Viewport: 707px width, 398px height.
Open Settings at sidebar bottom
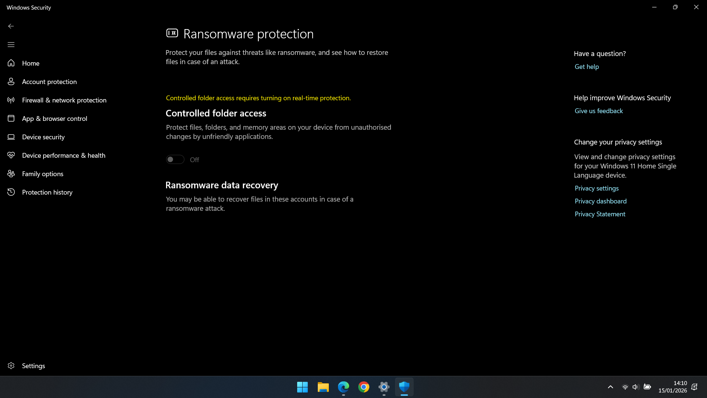click(x=33, y=366)
